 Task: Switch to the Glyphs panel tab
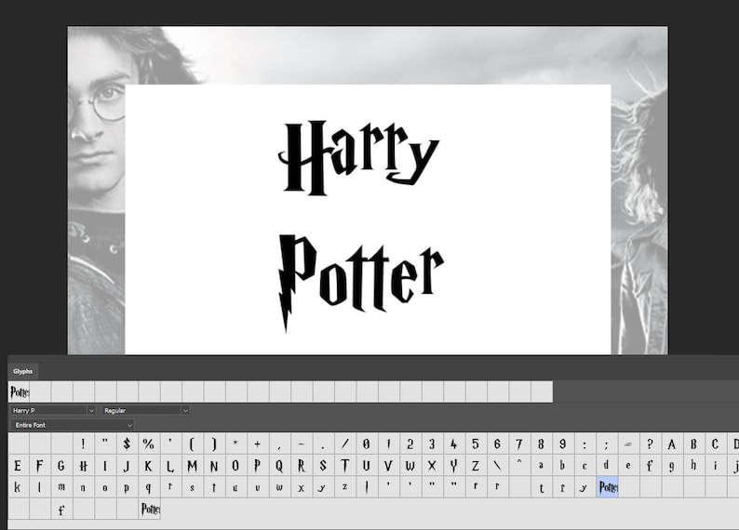coord(22,371)
